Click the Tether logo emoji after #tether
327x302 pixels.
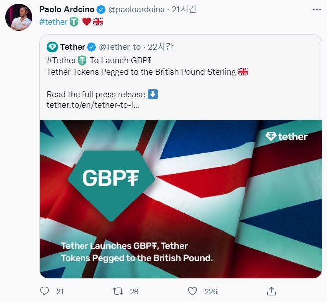(x=74, y=22)
